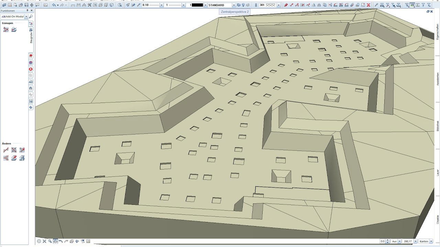Click the magnifier zoom icon in the bottom viewport toolbar
This screenshot has width=440, height=247.
pyautogui.click(x=50, y=241)
